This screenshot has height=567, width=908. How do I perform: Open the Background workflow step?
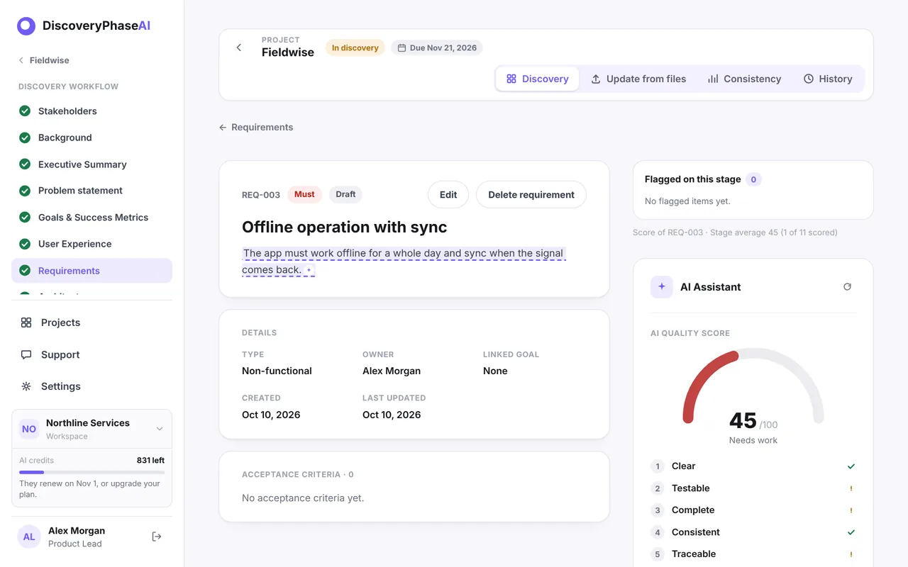click(92, 137)
